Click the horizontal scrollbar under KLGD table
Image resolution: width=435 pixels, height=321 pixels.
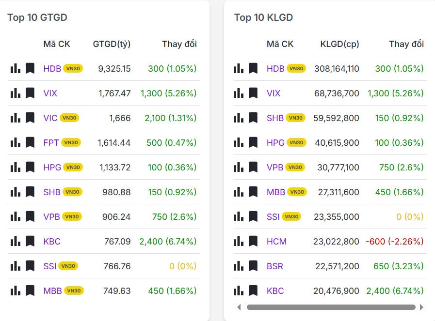pos(331,307)
